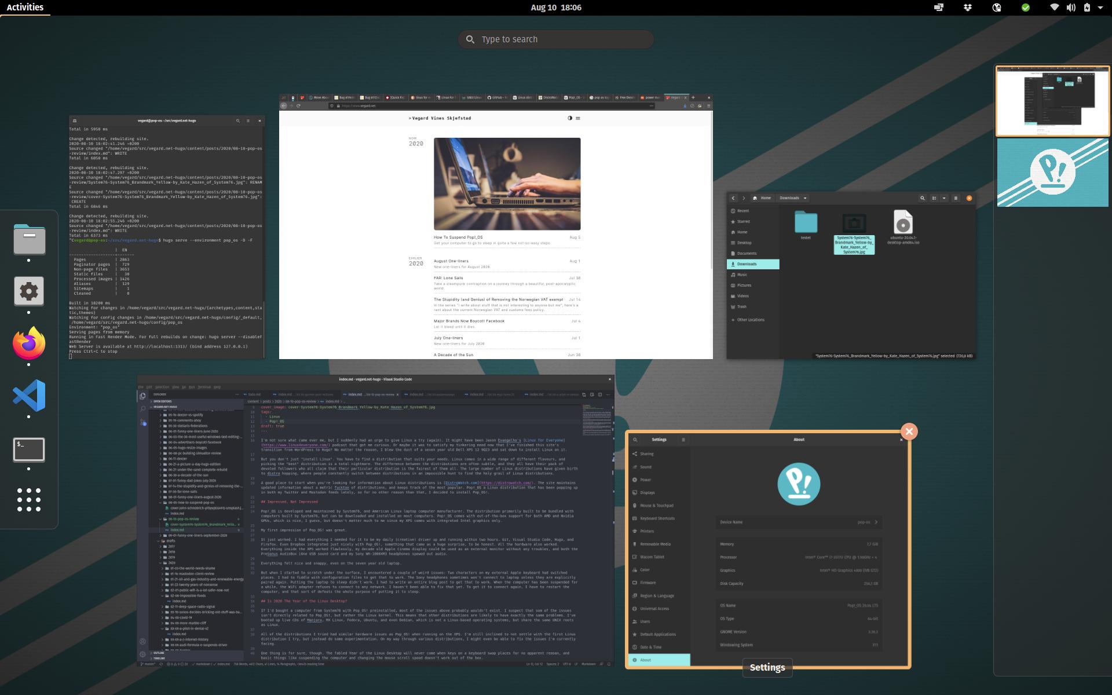Image resolution: width=1112 pixels, height=695 pixels.
Task: Switch to the second workspace thumbnail
Action: (x=1052, y=172)
